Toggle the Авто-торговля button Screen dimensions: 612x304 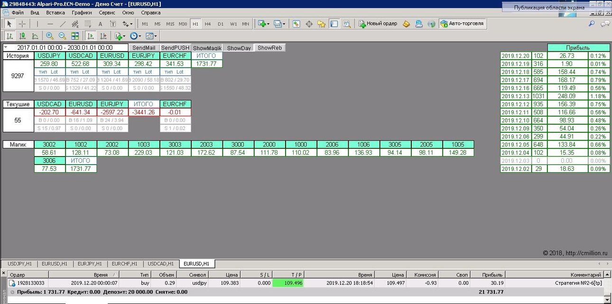point(462,24)
